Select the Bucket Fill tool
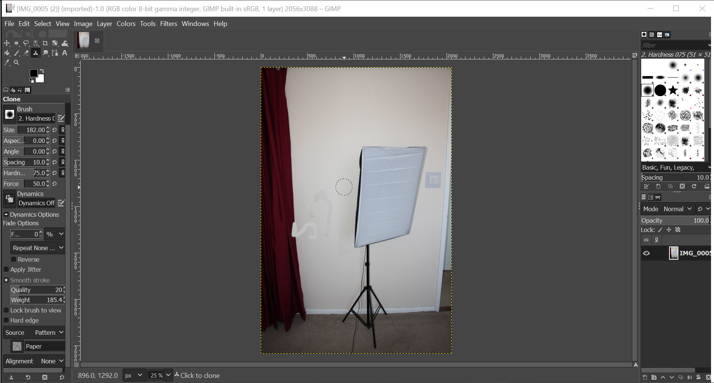Image resolution: width=714 pixels, height=383 pixels. click(x=7, y=53)
